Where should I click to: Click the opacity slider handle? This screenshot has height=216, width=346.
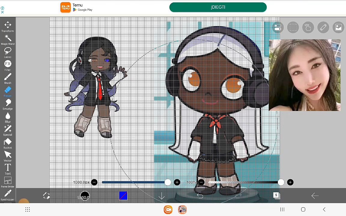(x=281, y=182)
